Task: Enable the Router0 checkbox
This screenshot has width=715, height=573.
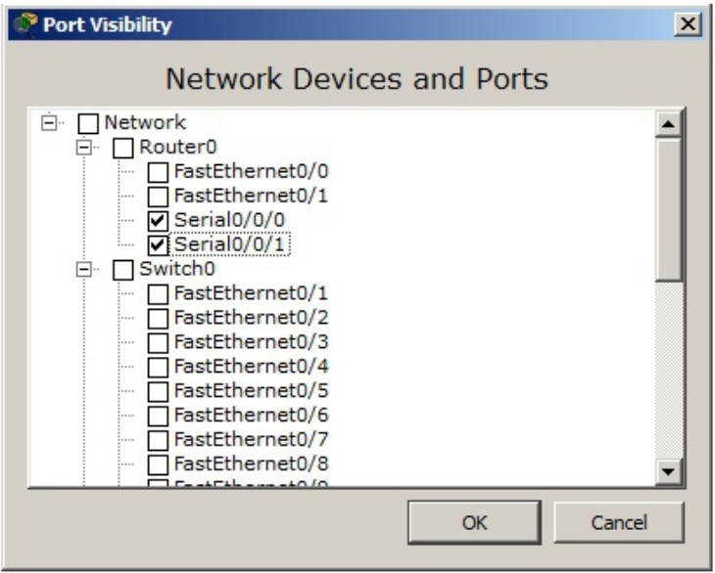Action: coord(123,149)
